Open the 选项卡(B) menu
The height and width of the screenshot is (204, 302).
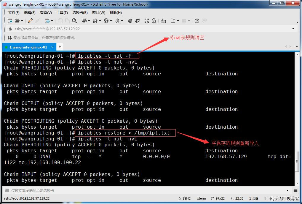pyautogui.click(x=80, y=13)
